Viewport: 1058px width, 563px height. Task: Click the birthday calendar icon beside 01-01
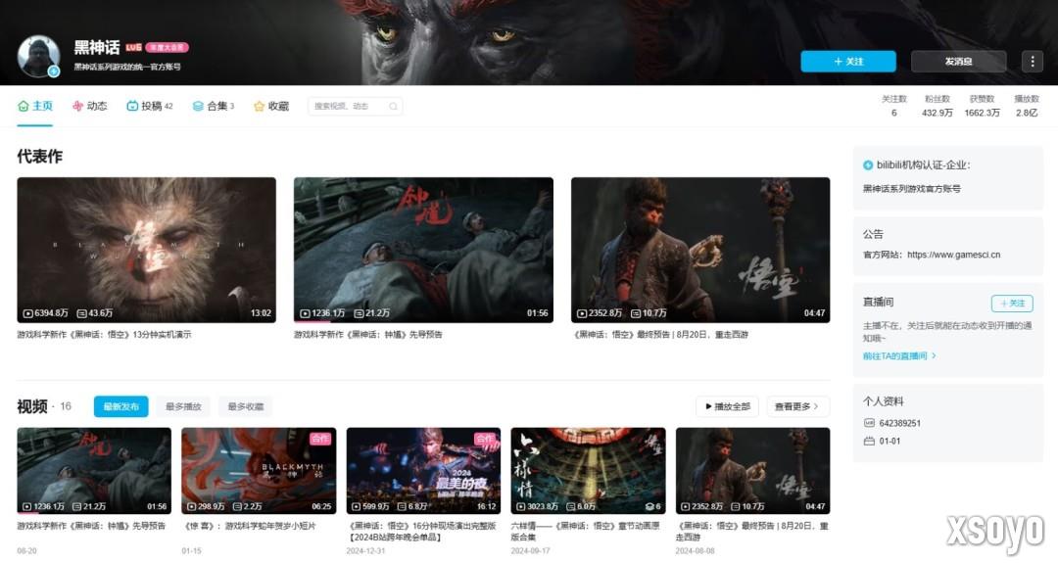[x=869, y=441]
